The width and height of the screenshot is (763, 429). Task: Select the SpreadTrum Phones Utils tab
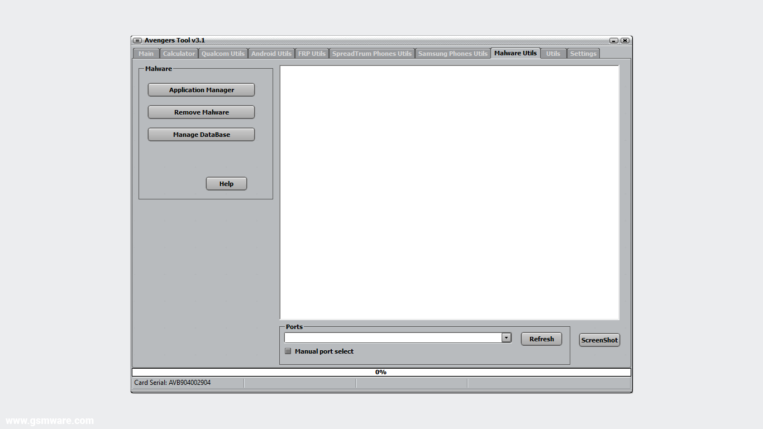(372, 53)
